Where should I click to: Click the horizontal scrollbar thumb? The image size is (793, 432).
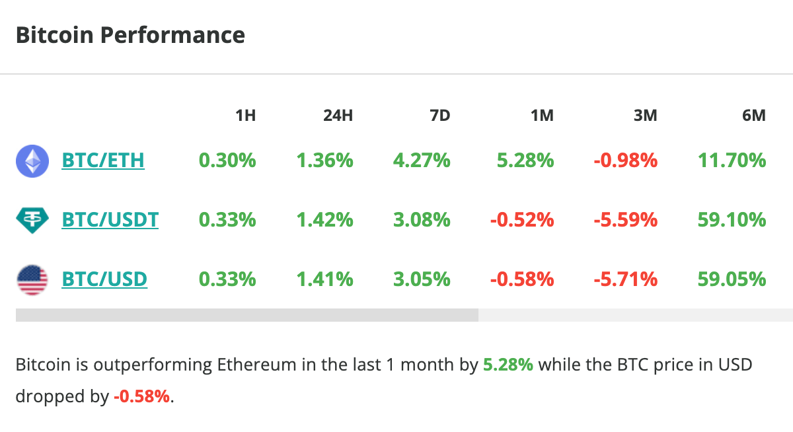[246, 315]
